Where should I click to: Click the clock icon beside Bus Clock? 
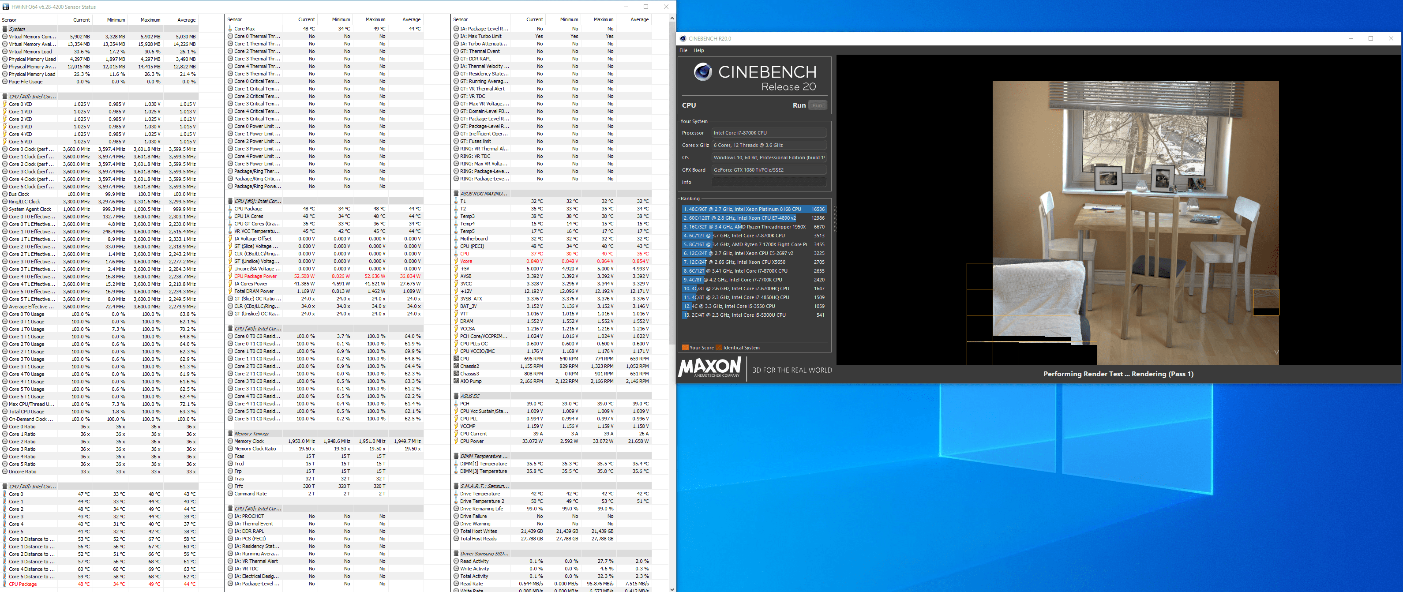point(5,194)
